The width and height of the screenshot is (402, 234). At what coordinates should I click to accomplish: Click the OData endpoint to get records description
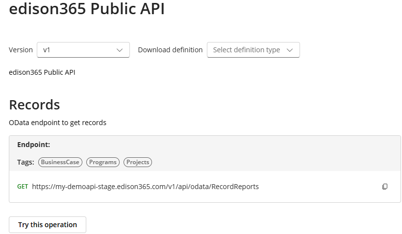pos(57,123)
